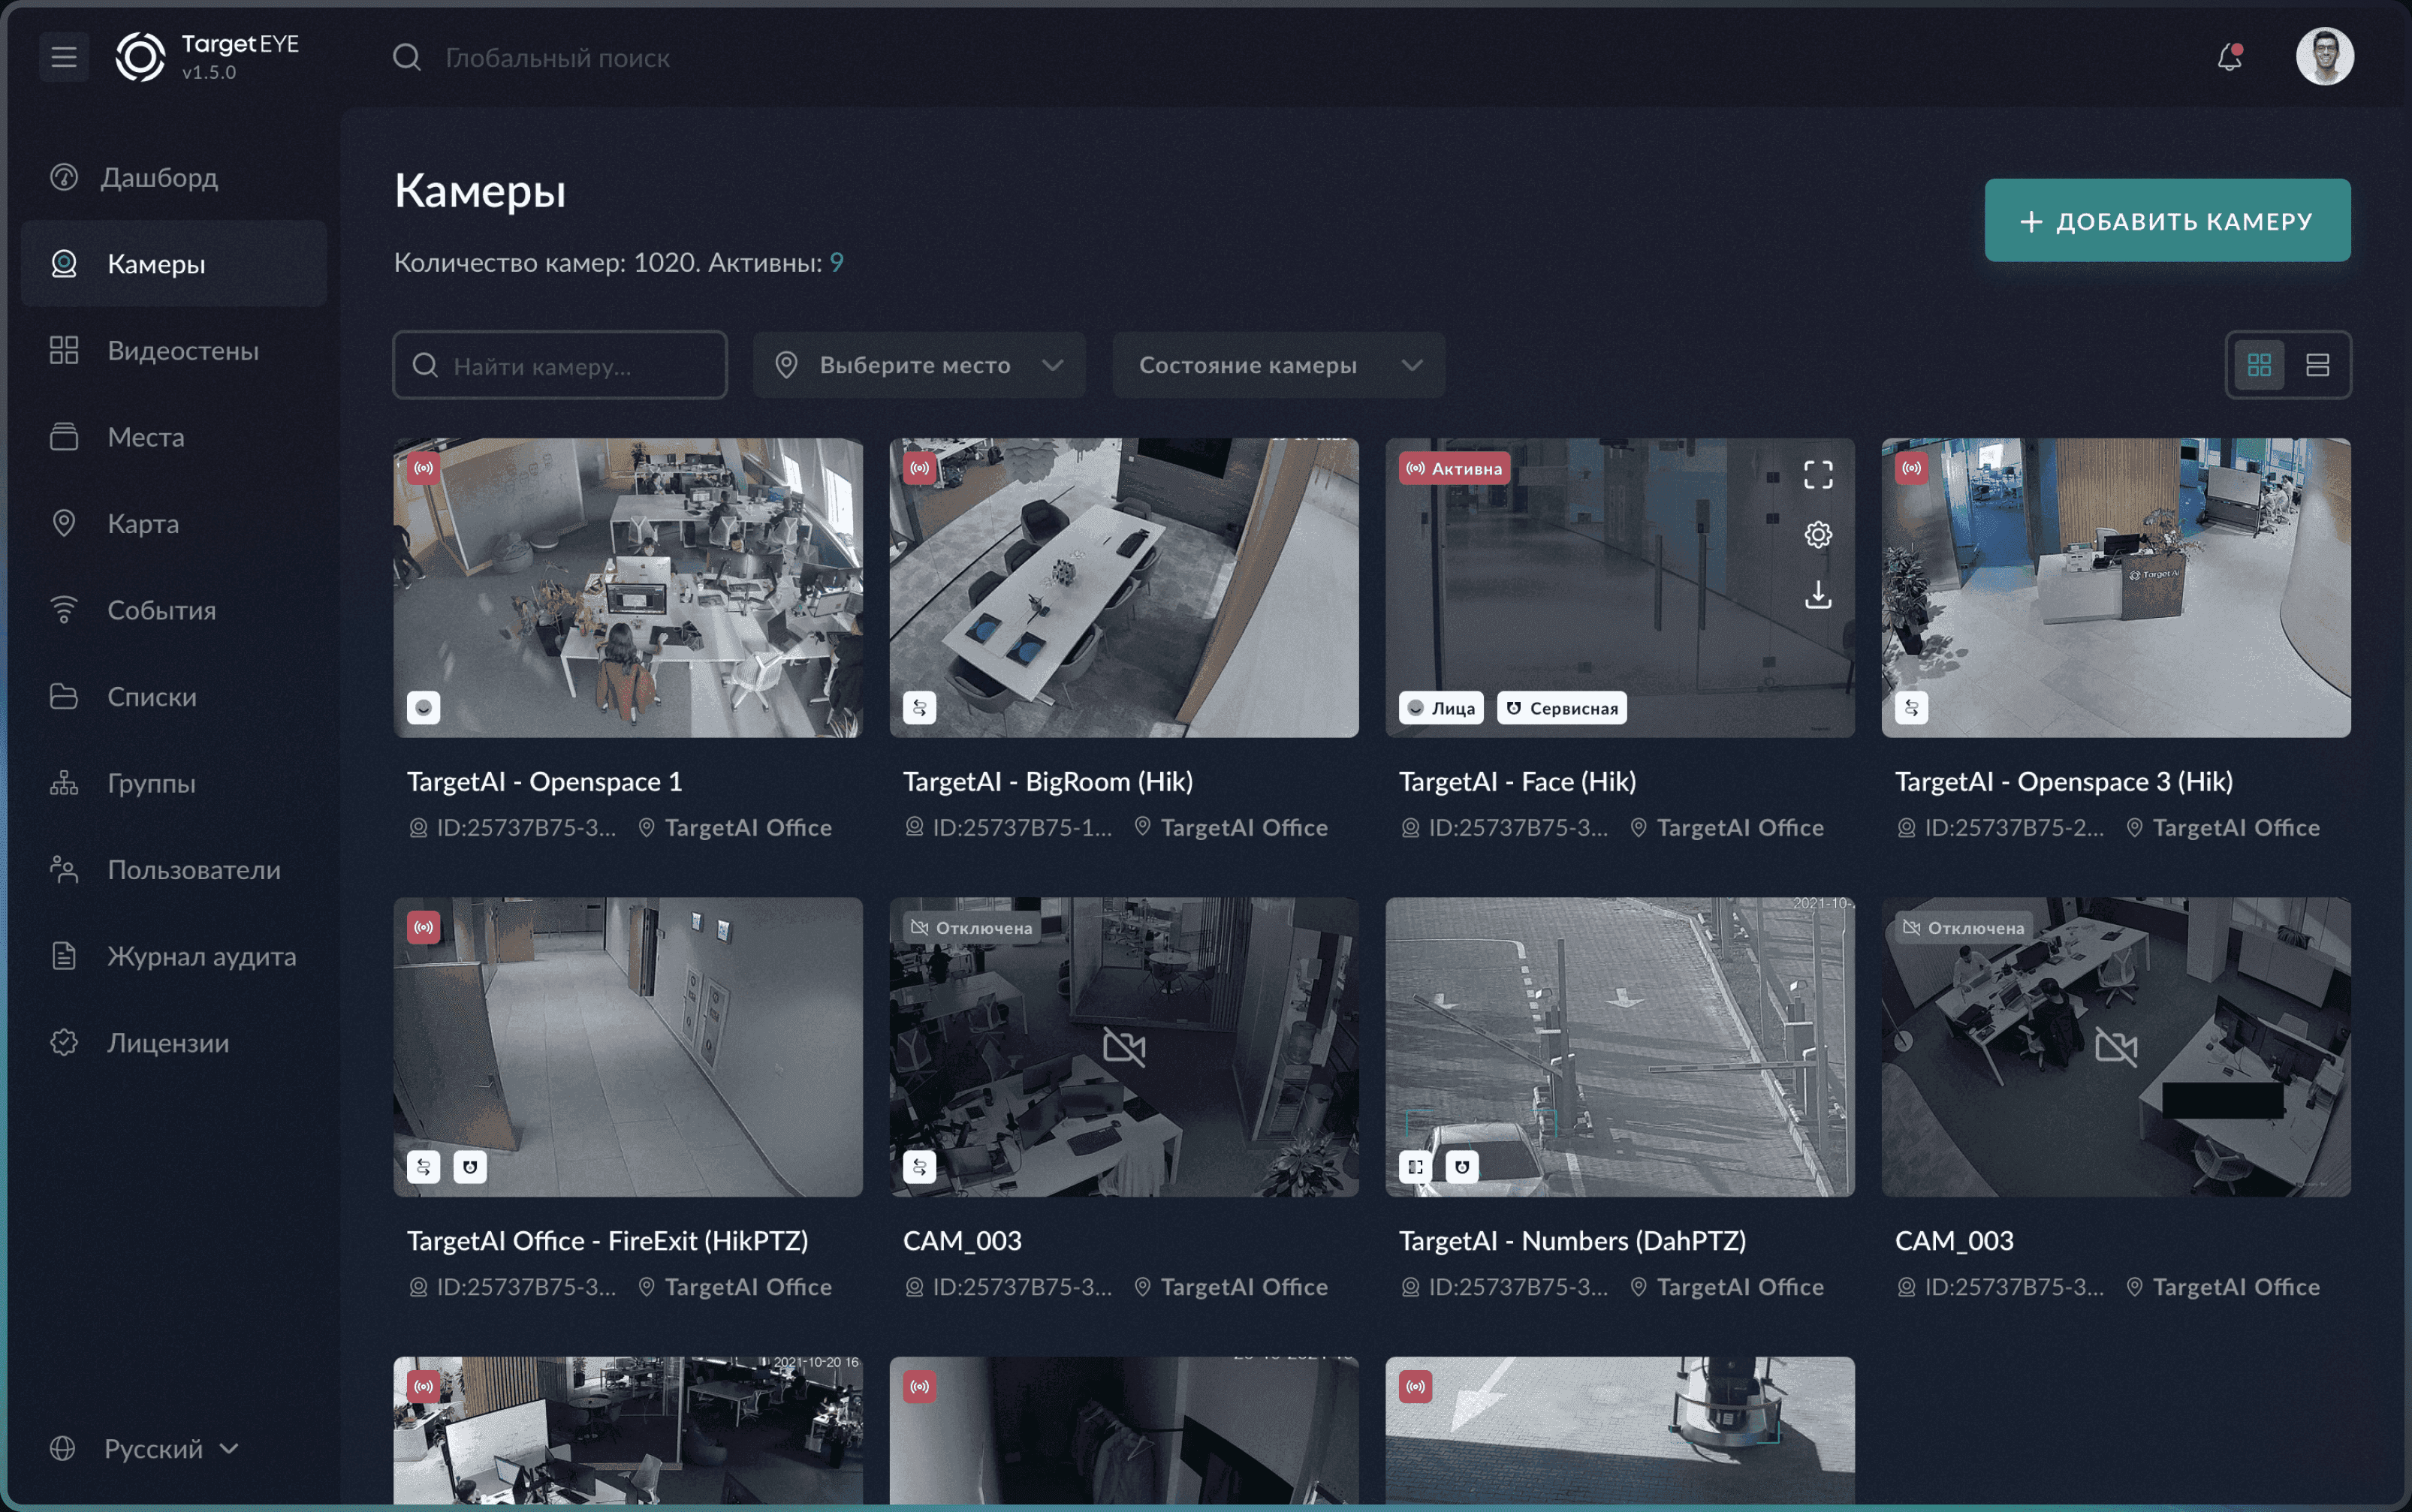Open Журнал аудита in sidebar
2412x1512 pixels.
pos(201,957)
